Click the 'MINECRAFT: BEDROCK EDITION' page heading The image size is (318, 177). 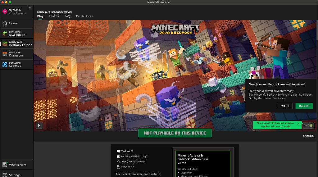54,12
